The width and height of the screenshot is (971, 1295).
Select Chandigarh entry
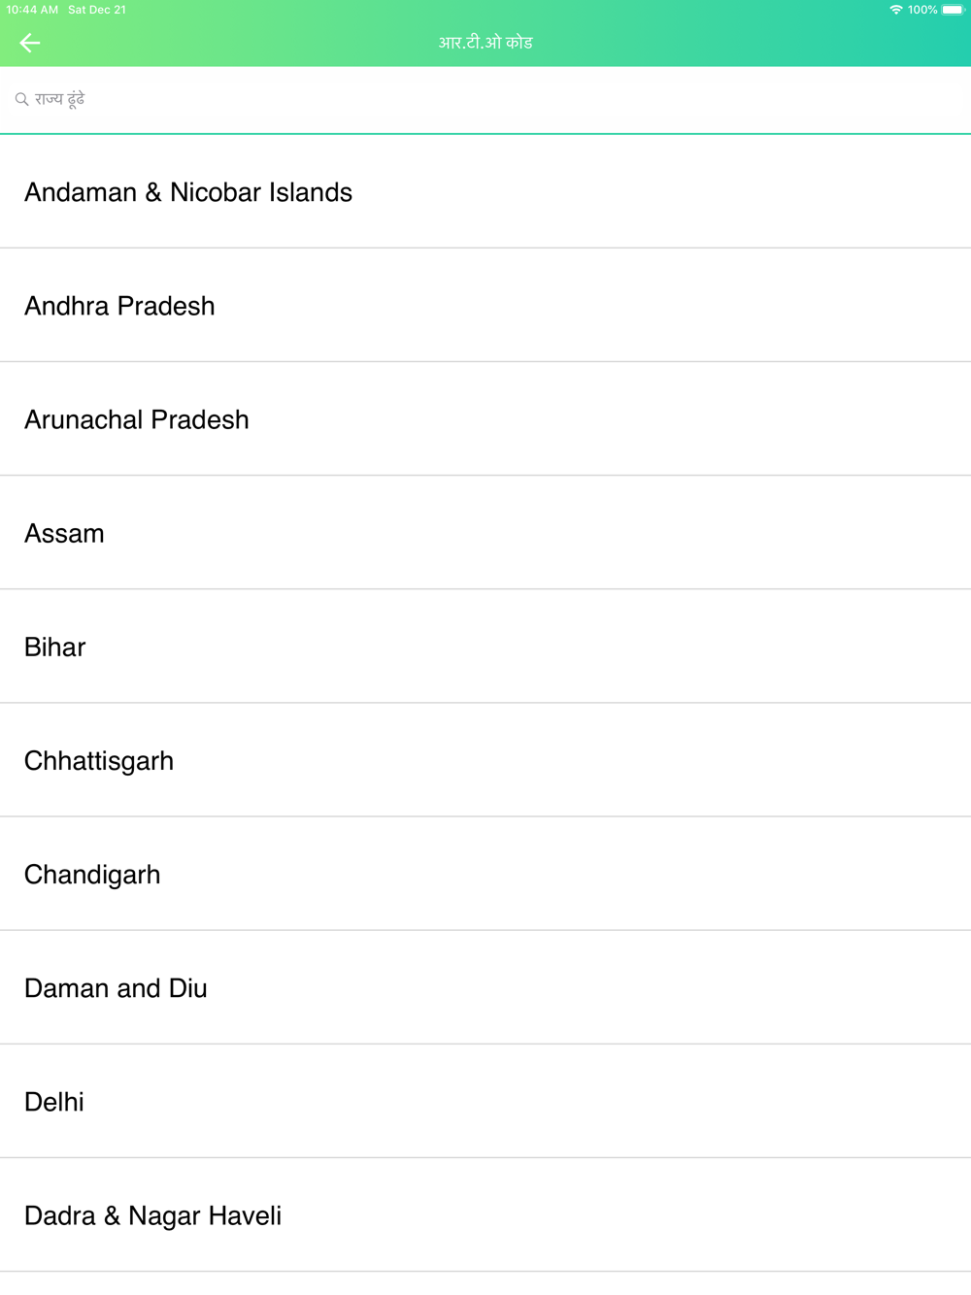coord(485,874)
